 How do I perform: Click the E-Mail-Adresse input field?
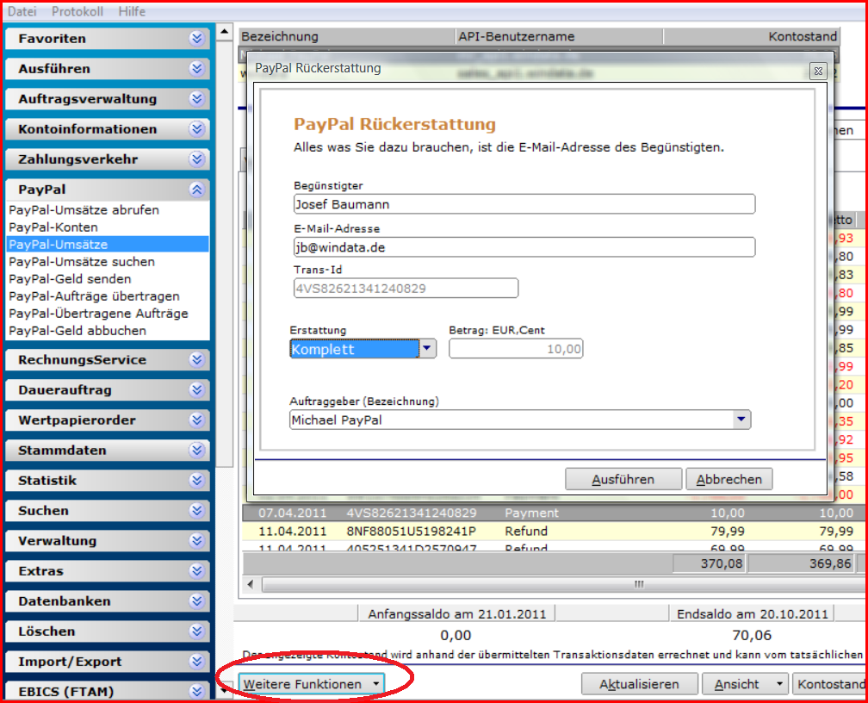524,247
